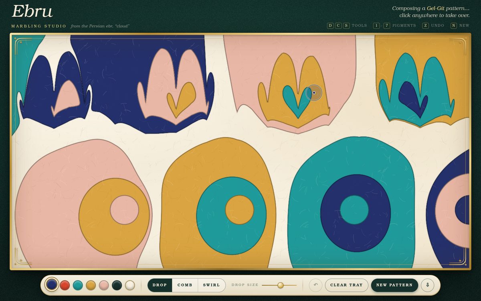
Task: Click the C key hint for tools
Action: (x=338, y=26)
